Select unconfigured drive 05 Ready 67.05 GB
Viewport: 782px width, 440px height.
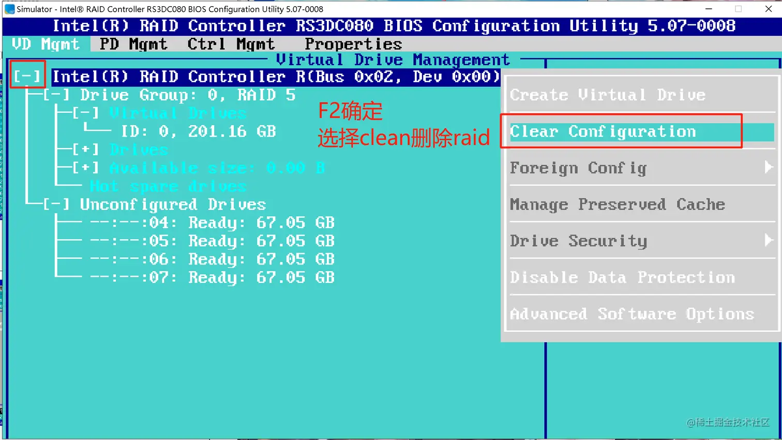213,241
